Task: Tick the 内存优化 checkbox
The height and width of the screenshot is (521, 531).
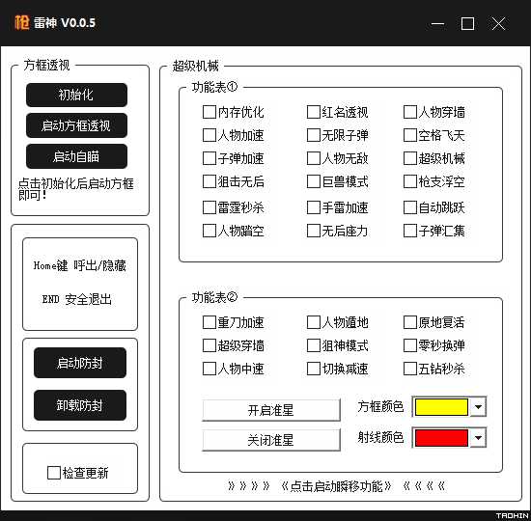Action: click(x=210, y=112)
